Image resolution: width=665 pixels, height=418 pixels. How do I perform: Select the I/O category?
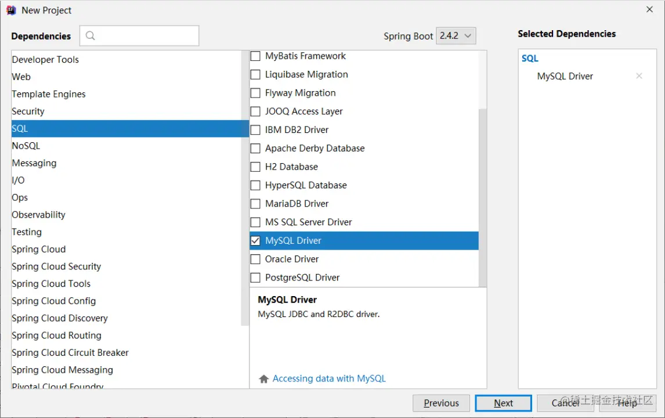coord(127,181)
